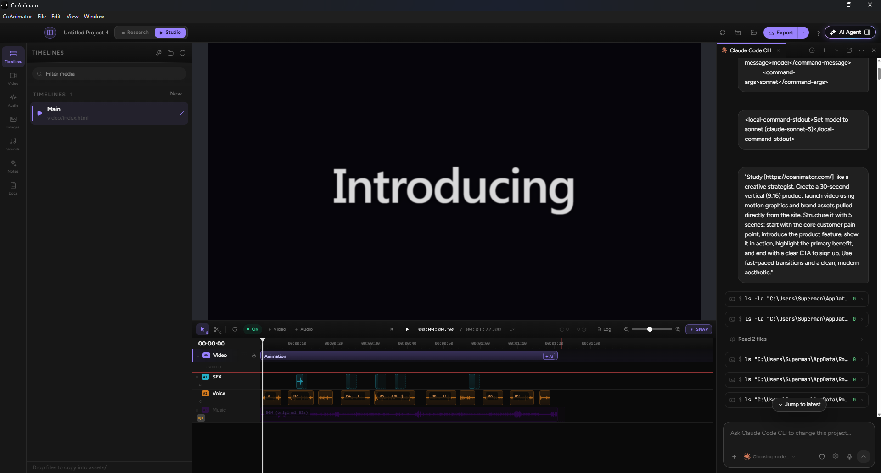Toggle SNAP on the timeline
The height and width of the screenshot is (473, 881).
pyautogui.click(x=699, y=329)
